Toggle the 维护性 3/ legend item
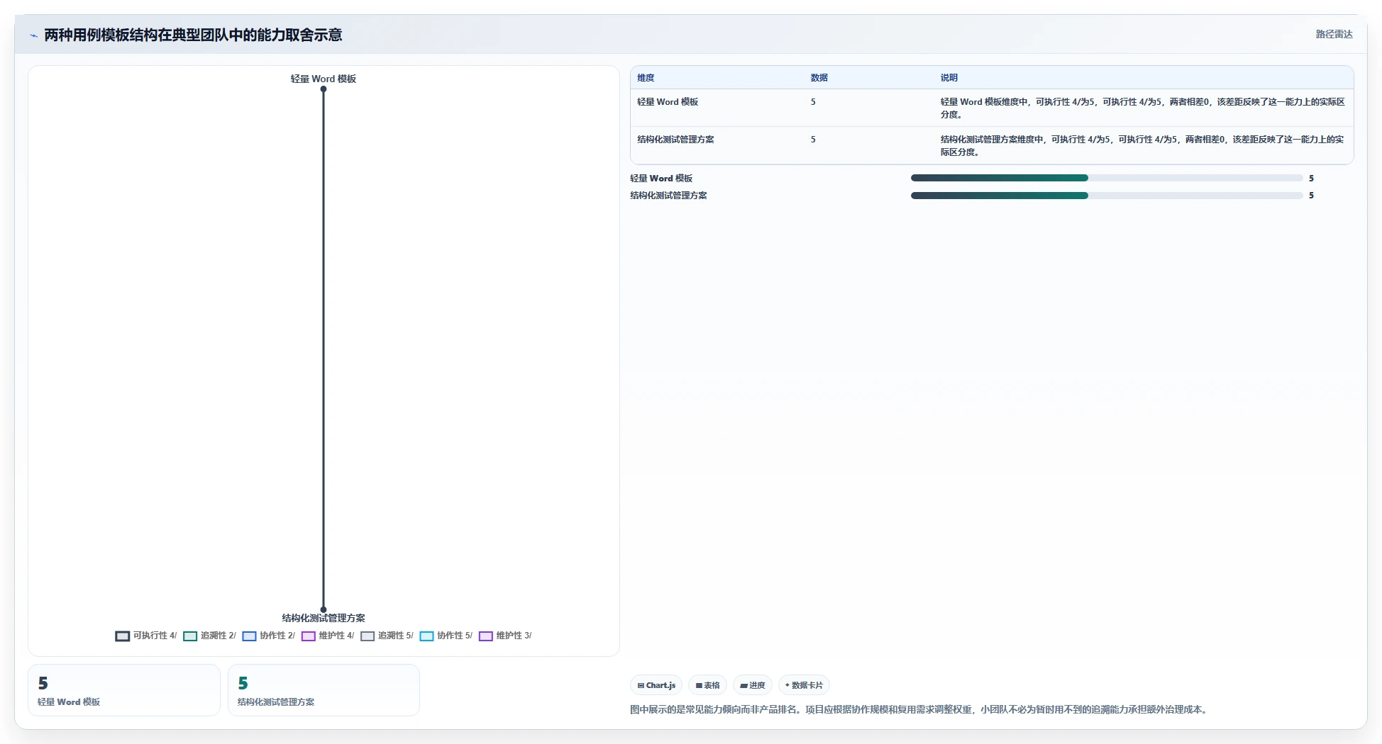This screenshot has height=744, width=1382. tap(505, 636)
